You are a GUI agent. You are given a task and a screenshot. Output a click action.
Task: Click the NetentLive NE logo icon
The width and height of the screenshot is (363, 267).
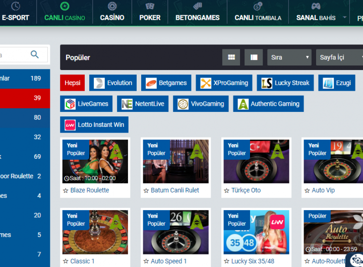pyautogui.click(x=127, y=104)
